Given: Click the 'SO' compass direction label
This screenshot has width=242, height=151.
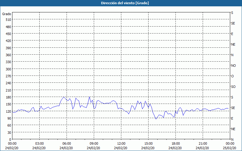Looking at the screenshot, I should tap(233, 87).
